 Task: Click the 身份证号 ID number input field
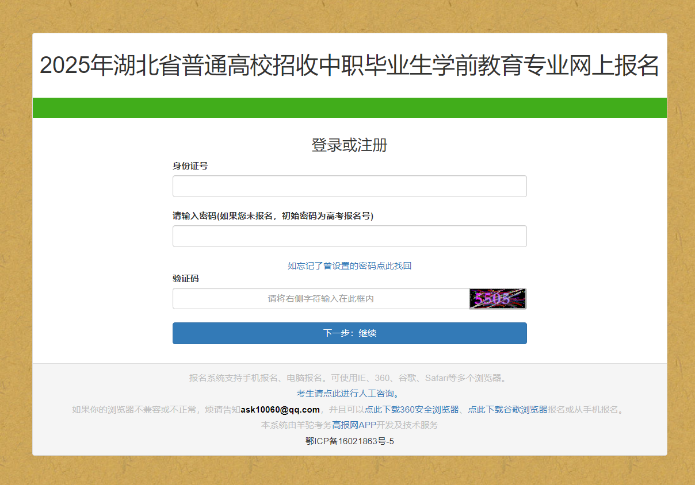click(349, 186)
